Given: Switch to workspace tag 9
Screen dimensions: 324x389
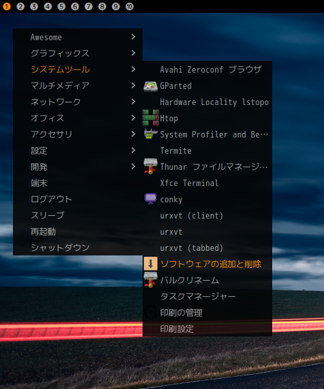Looking at the screenshot, I should tap(116, 6).
